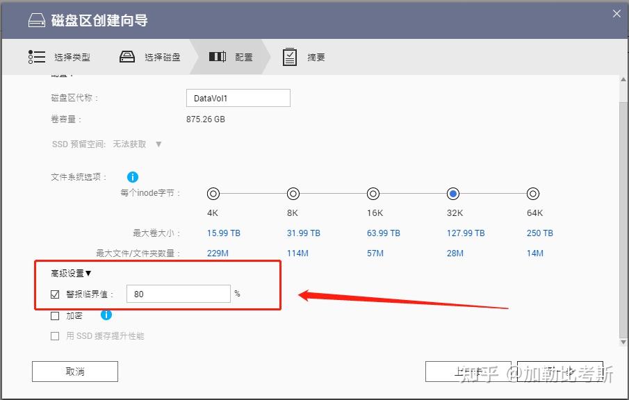
Task: Click the vertical scrollbar on the right
Action: tap(623, 208)
